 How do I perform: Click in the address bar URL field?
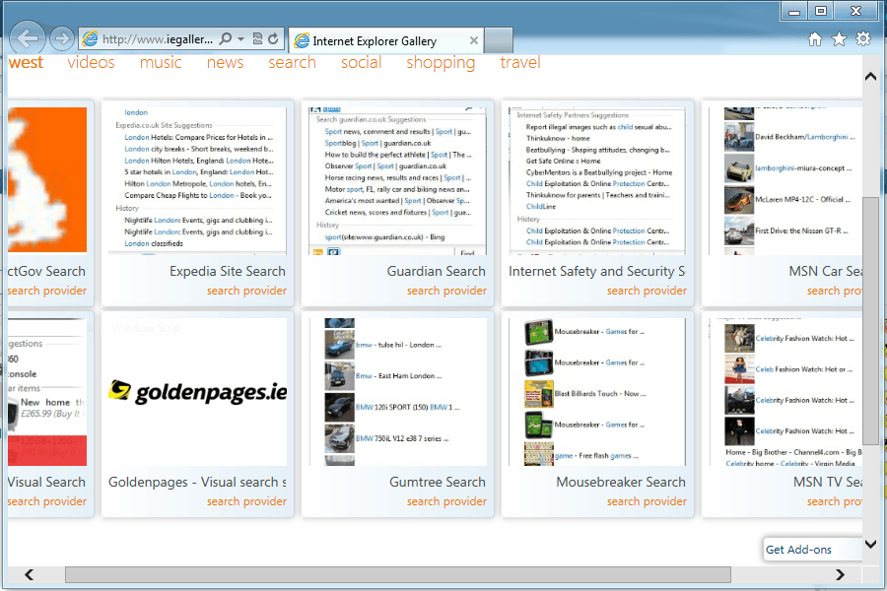158,39
